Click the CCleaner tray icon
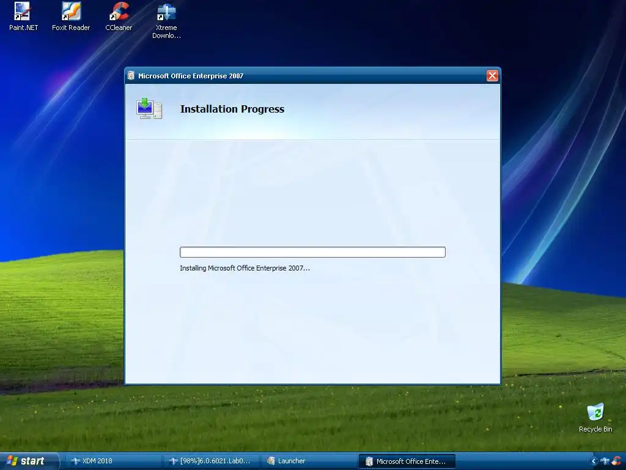This screenshot has width=626, height=470. click(x=617, y=461)
